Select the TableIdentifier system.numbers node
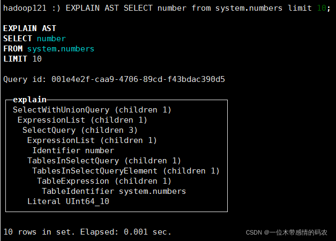Screen dimensions: 336x241 [114, 191]
